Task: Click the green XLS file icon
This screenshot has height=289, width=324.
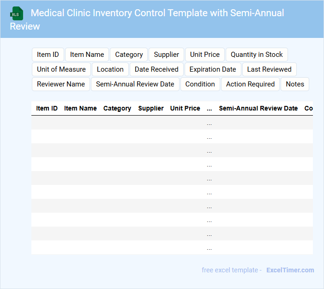Action: click(x=17, y=13)
